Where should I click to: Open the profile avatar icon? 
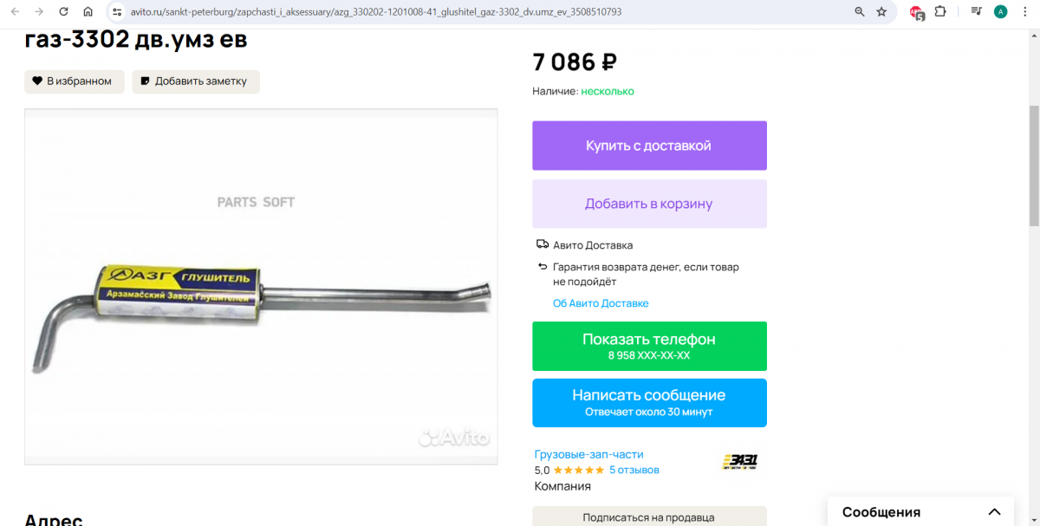1001,12
